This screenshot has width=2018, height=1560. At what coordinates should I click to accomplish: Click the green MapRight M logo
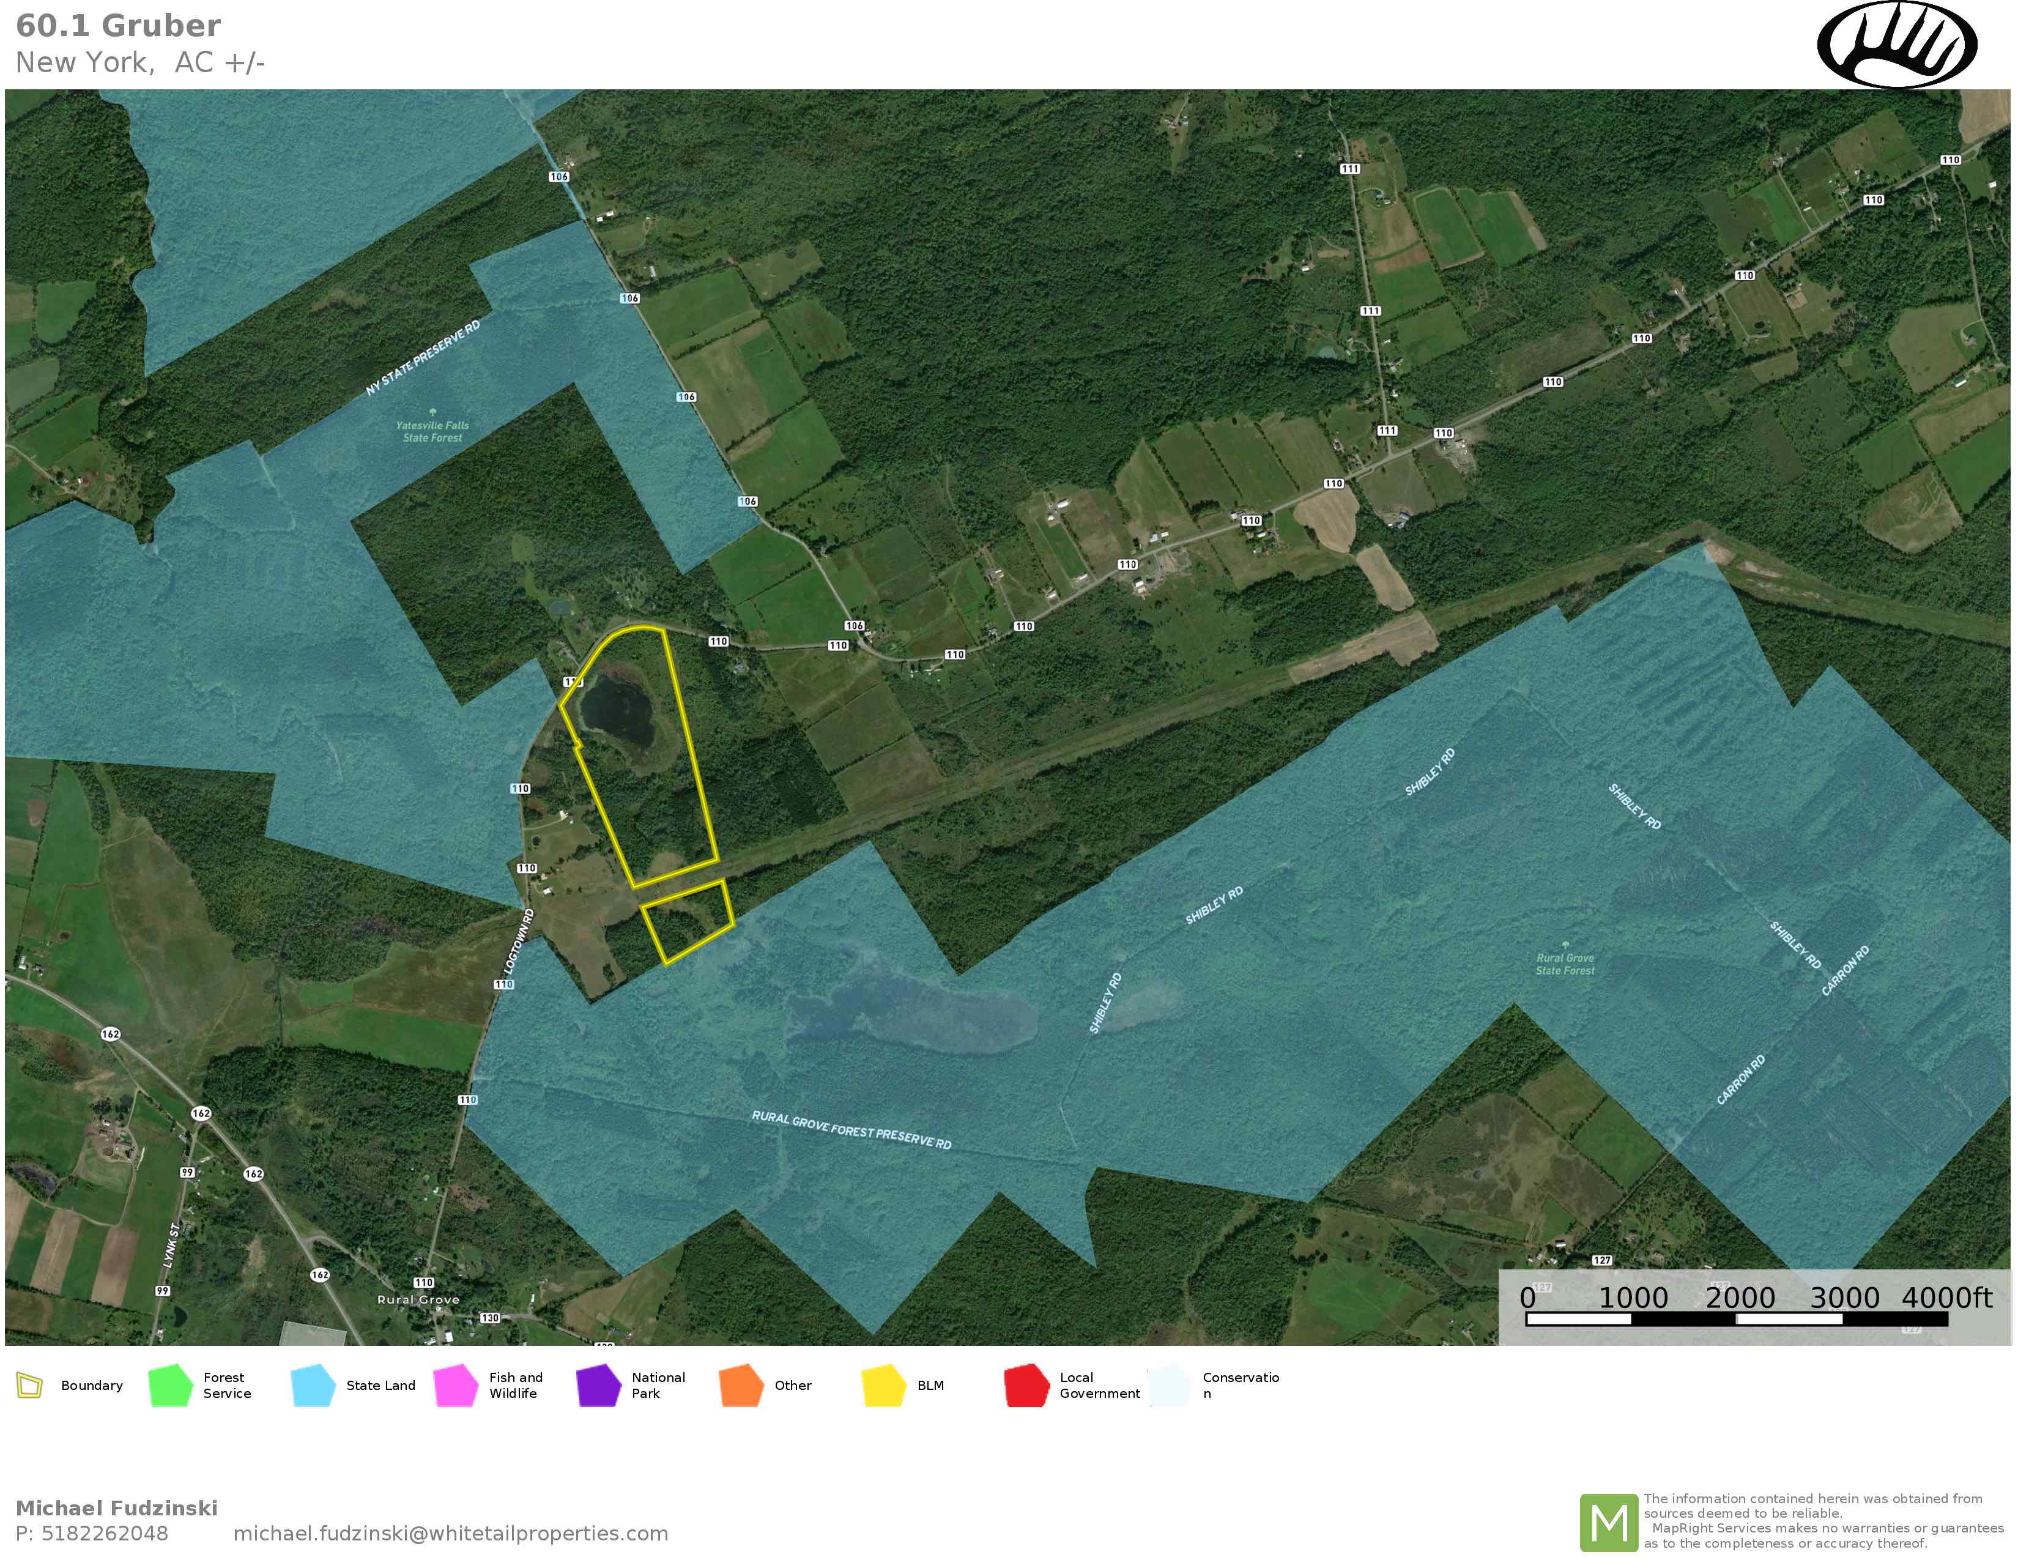coord(1609,1522)
